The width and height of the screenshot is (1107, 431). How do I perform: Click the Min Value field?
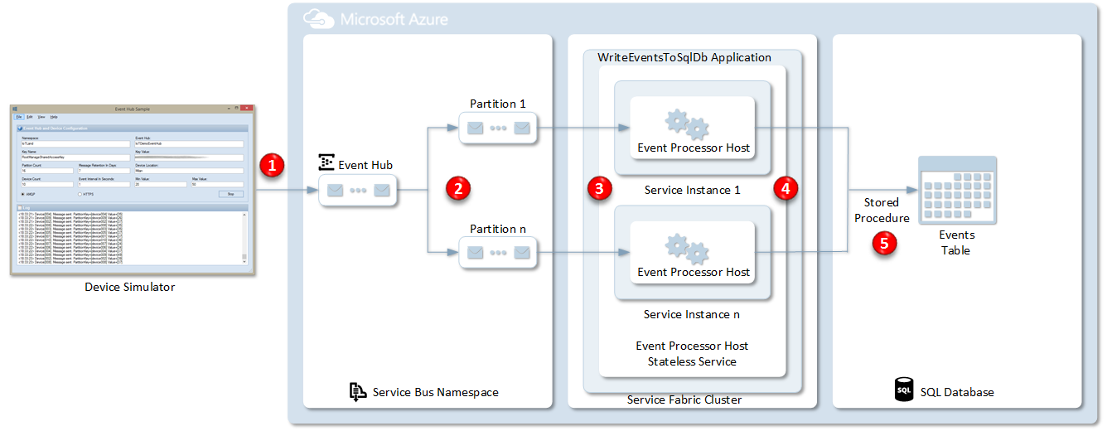click(x=161, y=184)
